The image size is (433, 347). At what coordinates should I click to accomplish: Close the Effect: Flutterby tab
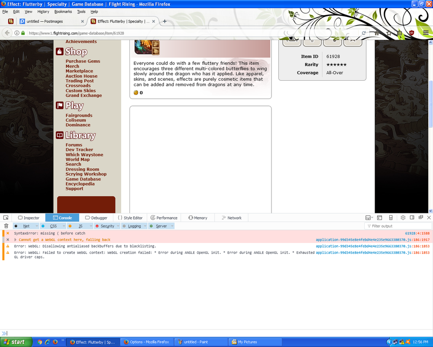tap(154, 21)
